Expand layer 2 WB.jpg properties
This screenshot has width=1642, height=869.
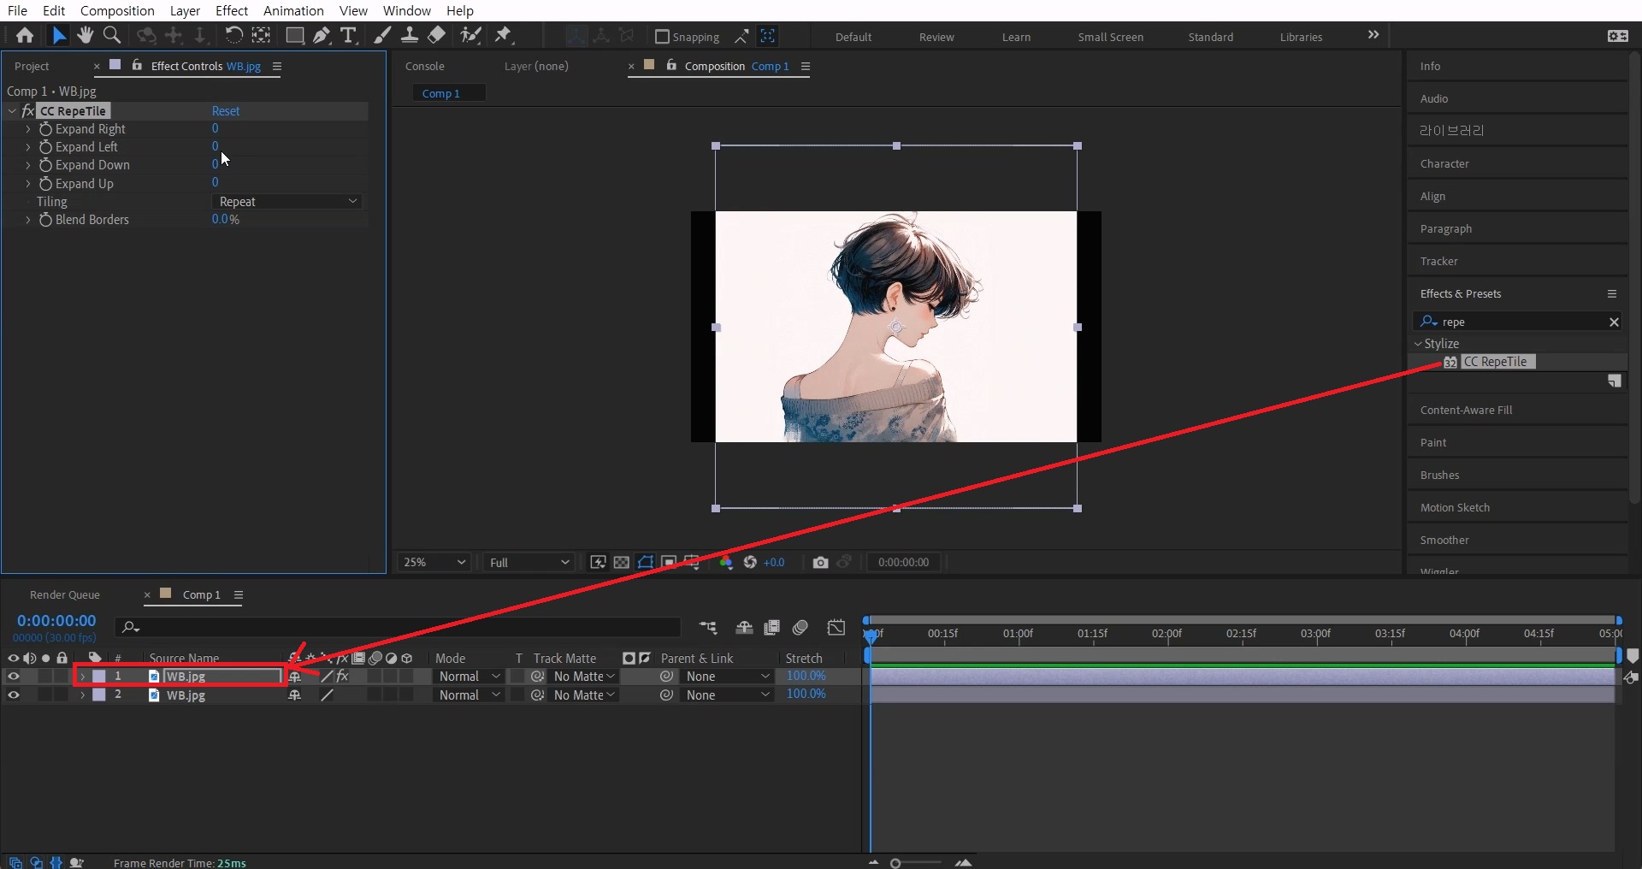coord(83,695)
